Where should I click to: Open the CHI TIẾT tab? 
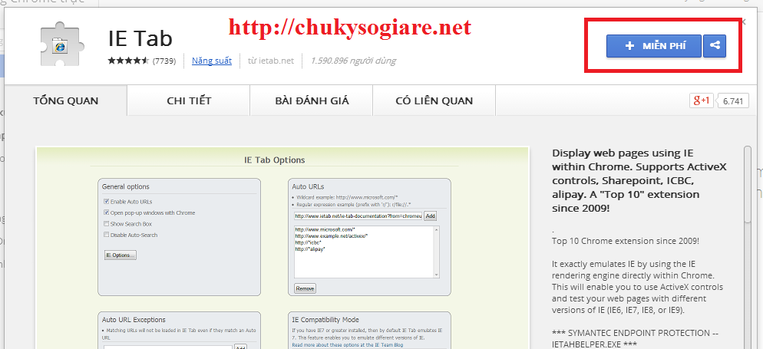[x=189, y=100]
